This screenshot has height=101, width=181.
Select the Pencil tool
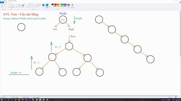pyautogui.click(x=17, y=5)
